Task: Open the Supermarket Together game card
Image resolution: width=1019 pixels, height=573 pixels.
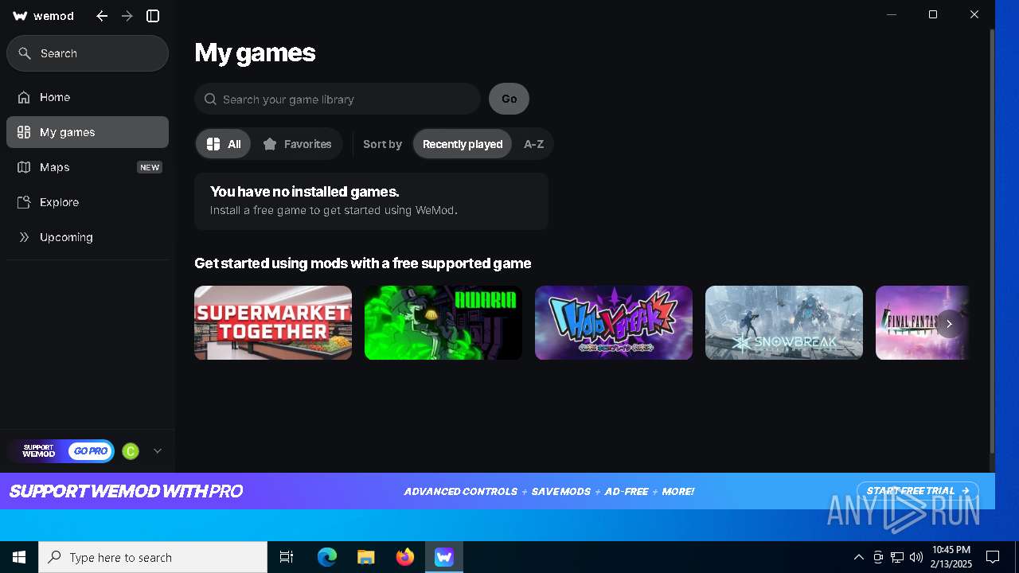Action: (x=273, y=323)
